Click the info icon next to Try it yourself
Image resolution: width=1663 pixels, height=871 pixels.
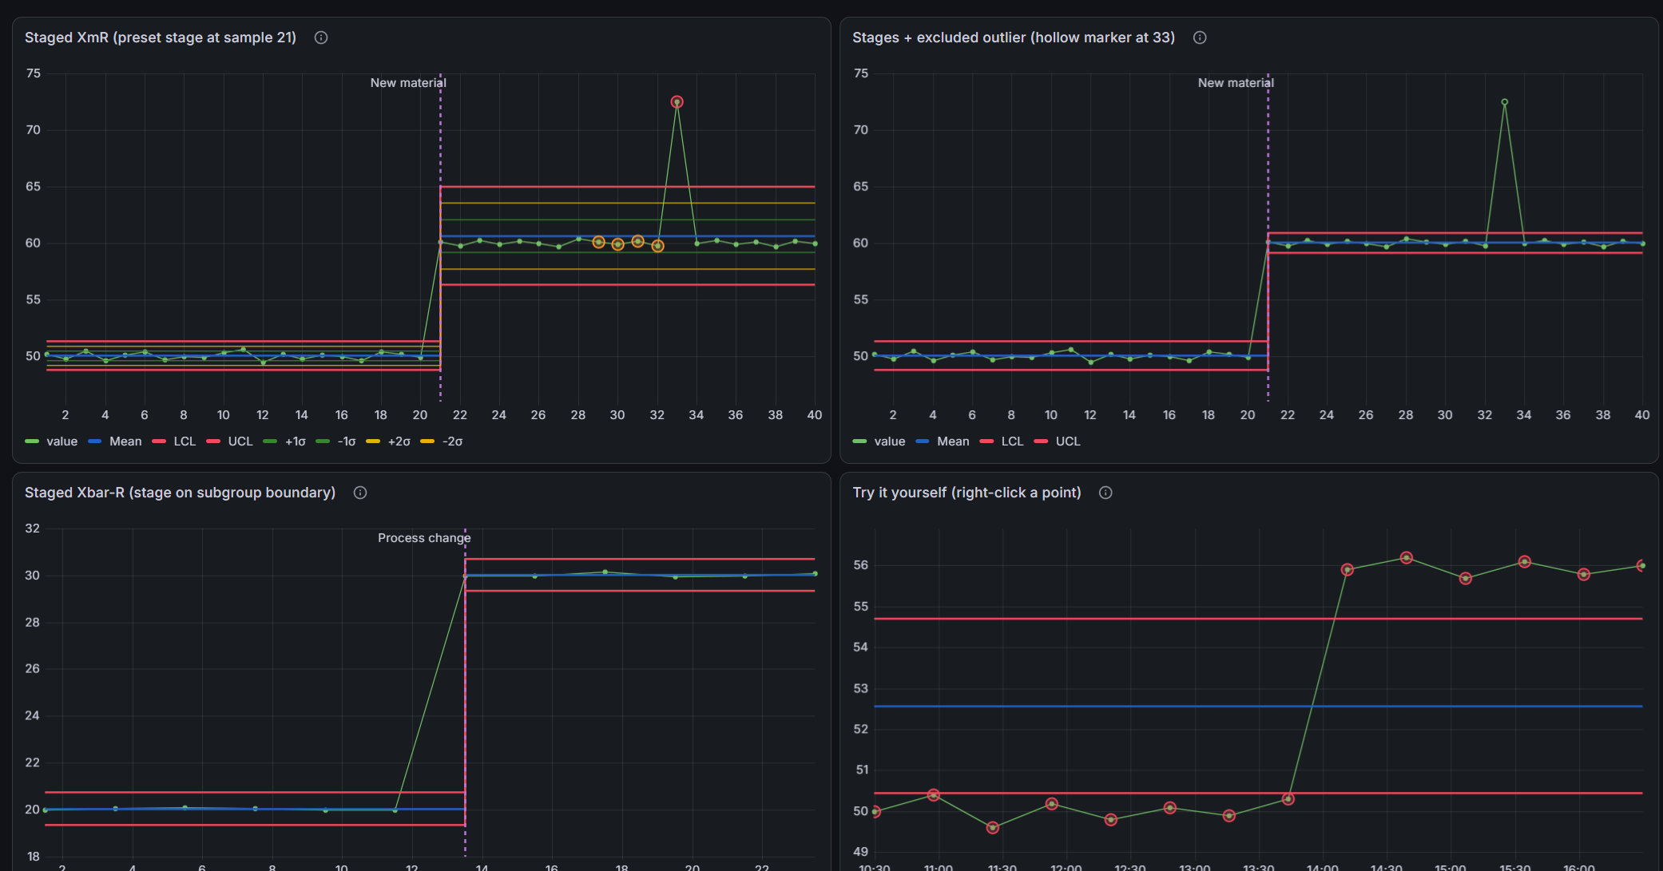pos(1105,493)
